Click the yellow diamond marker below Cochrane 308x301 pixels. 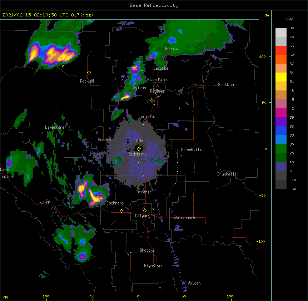tap(121, 211)
